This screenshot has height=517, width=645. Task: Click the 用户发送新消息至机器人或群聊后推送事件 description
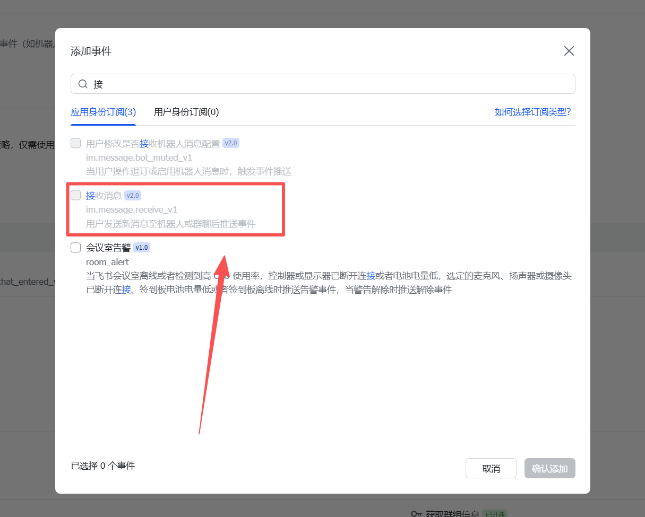(171, 224)
